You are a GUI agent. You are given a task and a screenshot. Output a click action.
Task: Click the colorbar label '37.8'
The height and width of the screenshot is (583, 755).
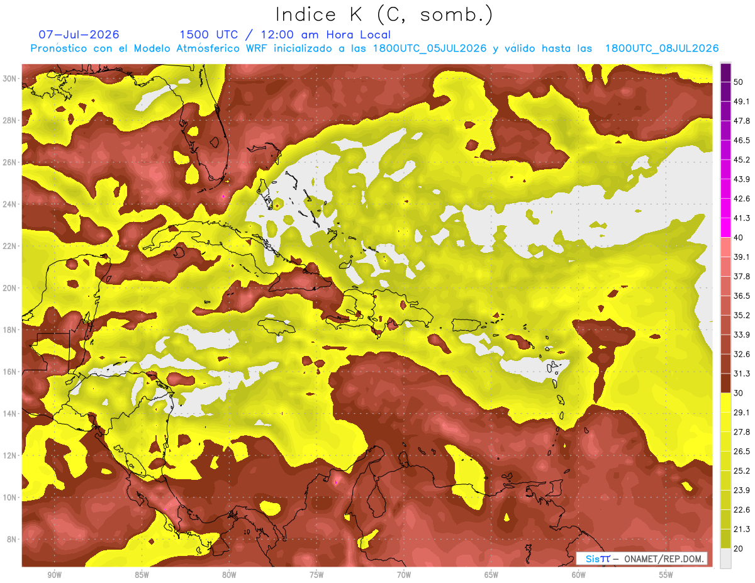click(741, 276)
